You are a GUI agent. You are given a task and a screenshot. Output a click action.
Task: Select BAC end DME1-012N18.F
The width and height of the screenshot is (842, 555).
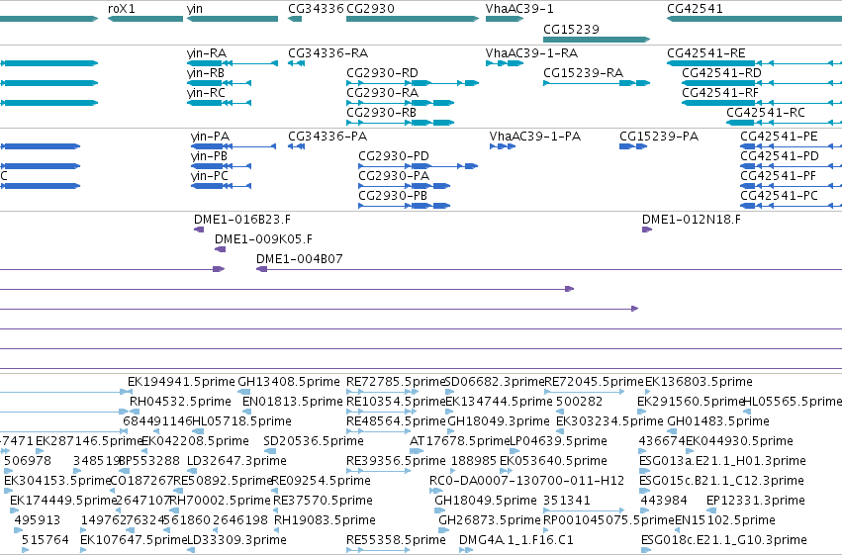pyautogui.click(x=691, y=220)
